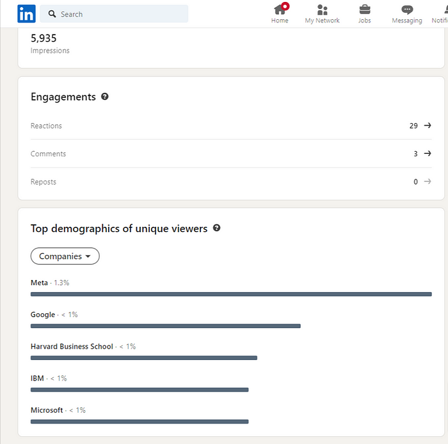Click the Harvard Business School bar
Image resolution: width=448 pixels, height=444 pixels.
pyautogui.click(x=144, y=358)
